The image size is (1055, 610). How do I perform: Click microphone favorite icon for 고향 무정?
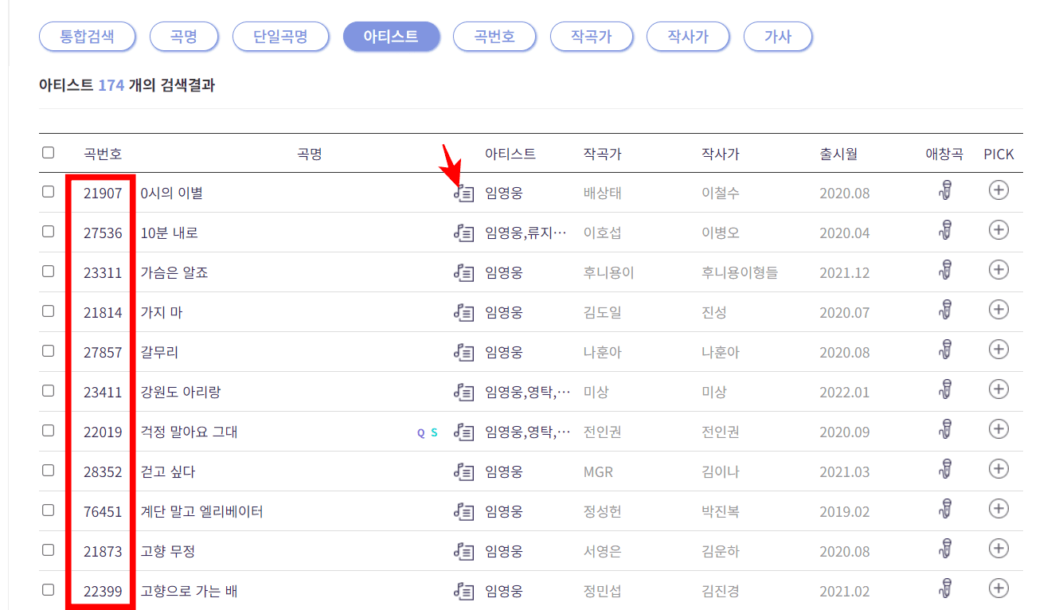tap(945, 549)
